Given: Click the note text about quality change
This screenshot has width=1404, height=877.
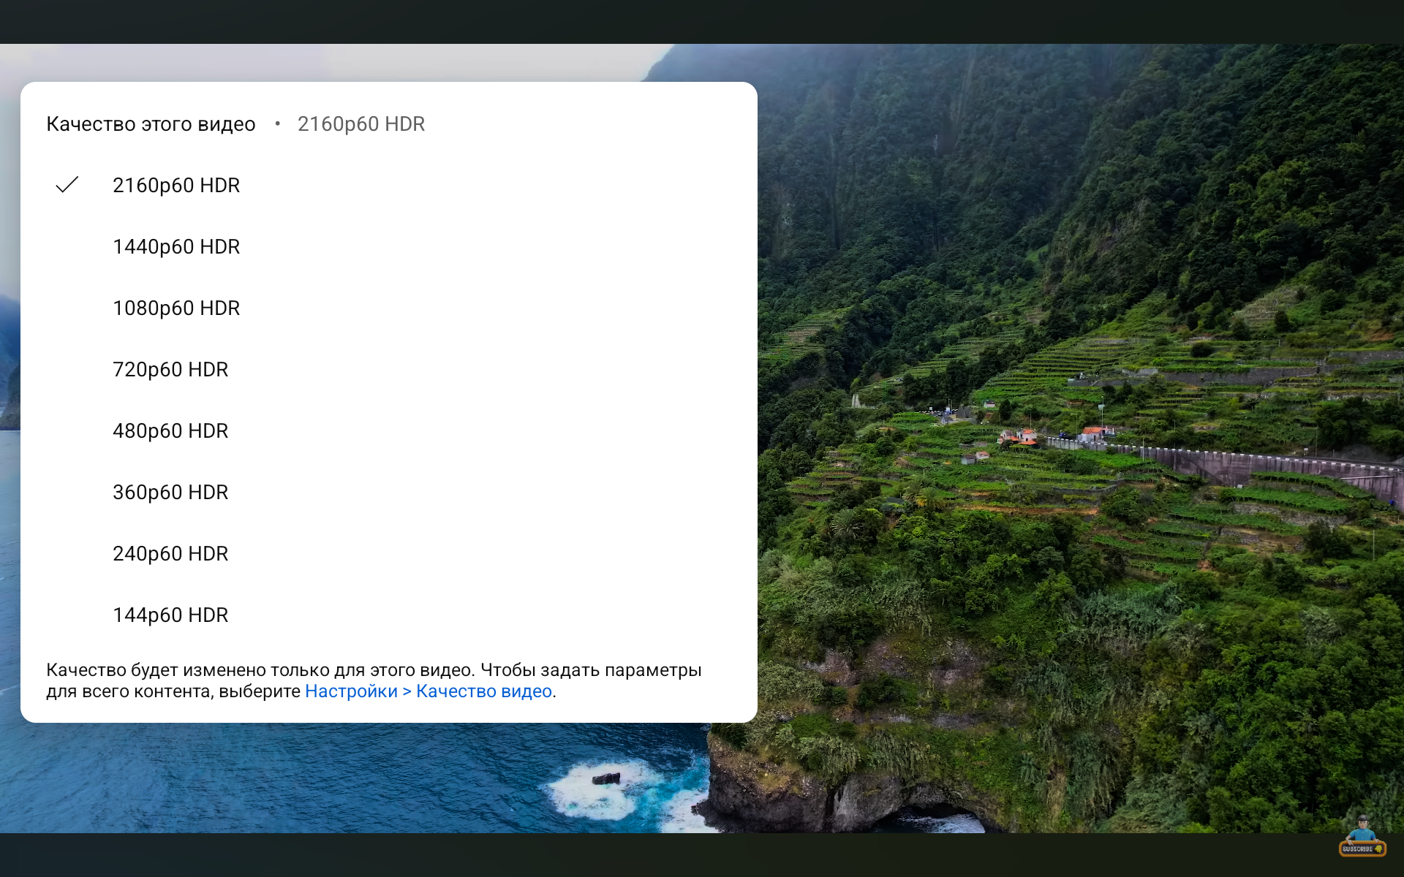Looking at the screenshot, I should 374,680.
